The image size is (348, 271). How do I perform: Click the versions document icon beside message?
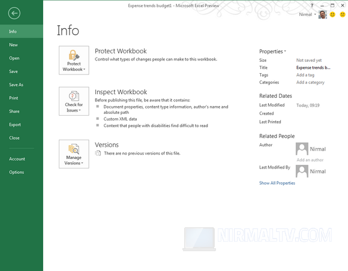click(98, 153)
